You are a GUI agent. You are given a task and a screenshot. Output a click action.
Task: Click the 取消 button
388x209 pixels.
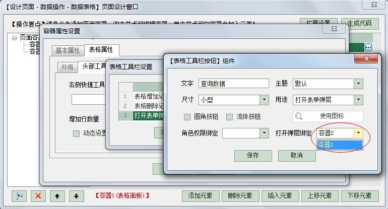tap(297, 156)
